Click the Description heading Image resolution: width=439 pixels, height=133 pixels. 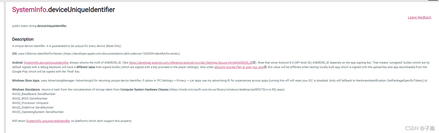tap(23, 39)
